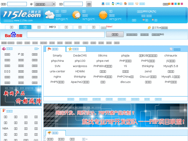Click the alarm clock icon under the date
Image resolution: width=188 pixels, height=141 pixels.
click(x=153, y=20)
